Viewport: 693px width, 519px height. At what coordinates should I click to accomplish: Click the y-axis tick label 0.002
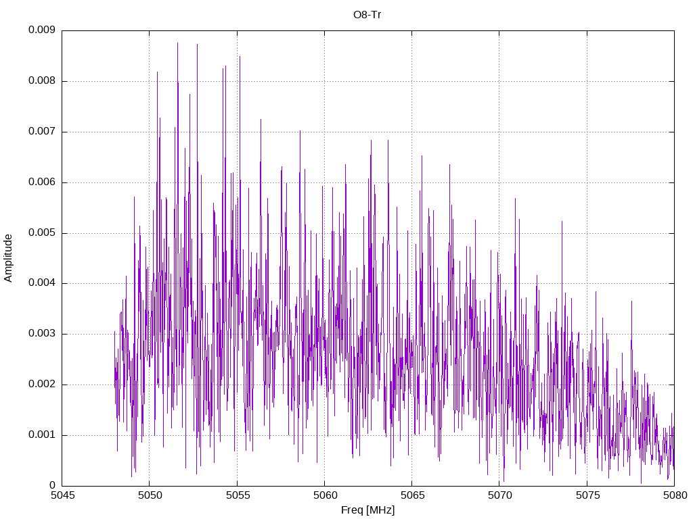pyautogui.click(x=41, y=385)
